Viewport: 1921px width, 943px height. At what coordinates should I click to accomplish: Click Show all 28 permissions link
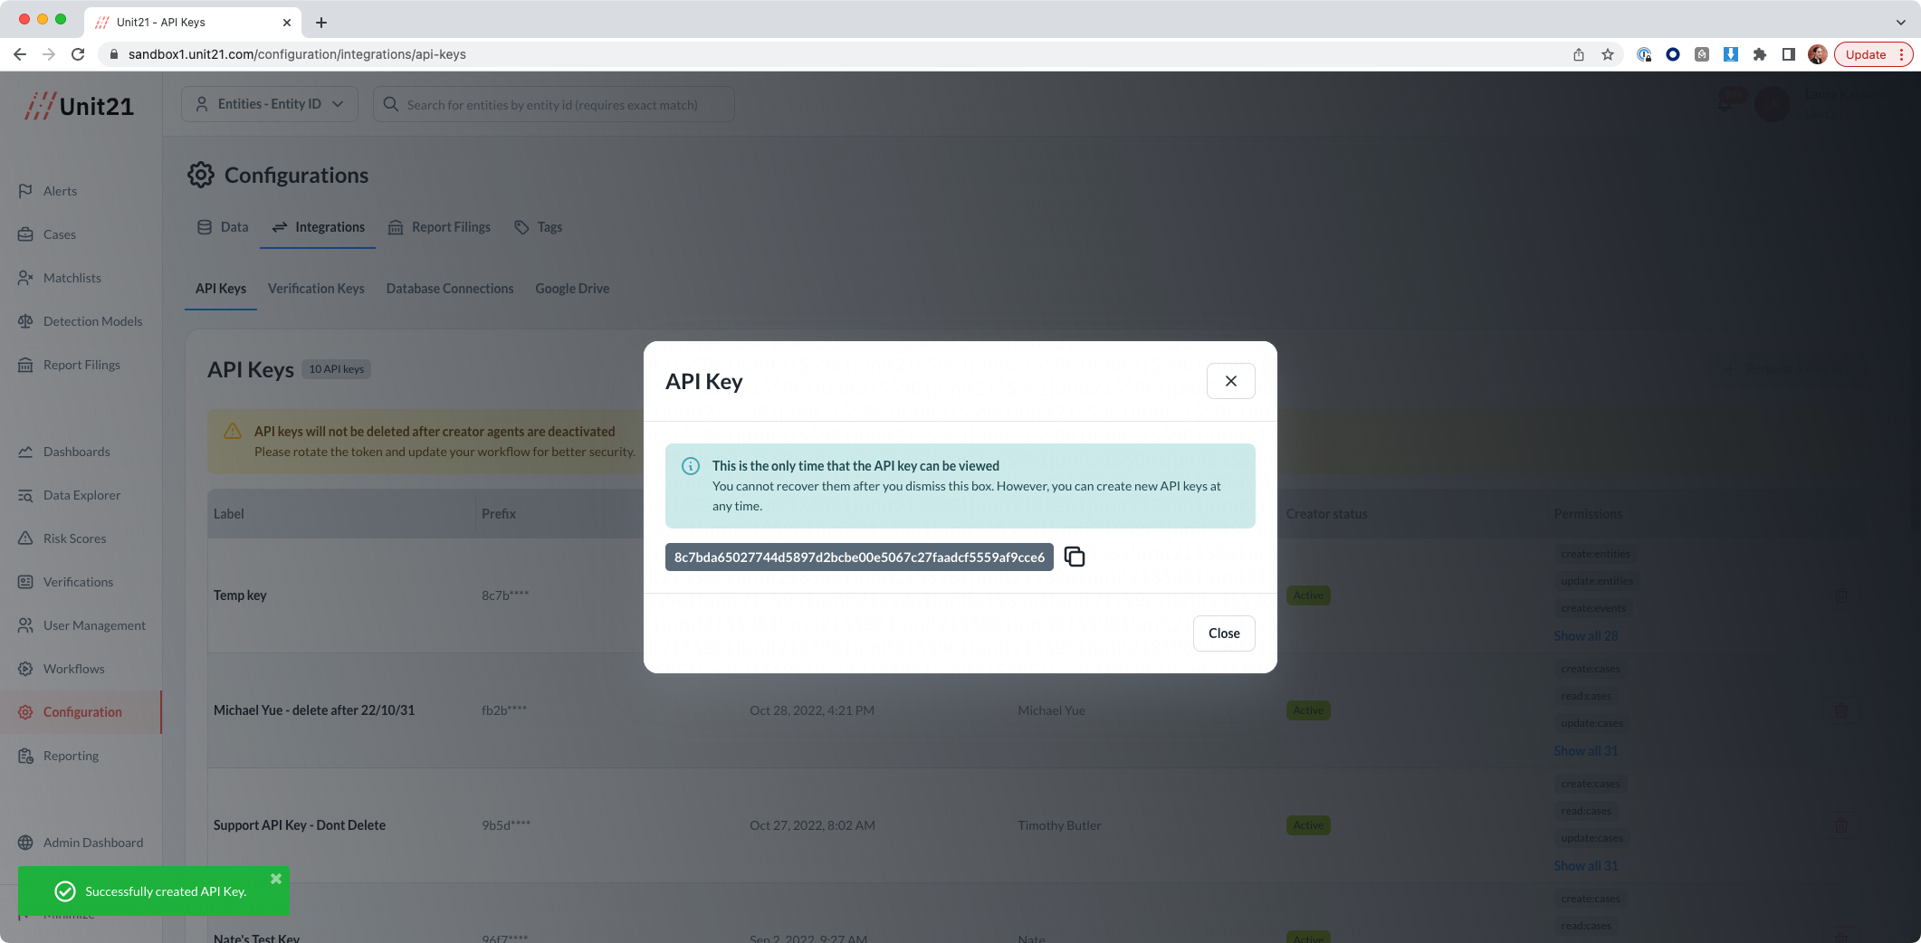coord(1585,636)
